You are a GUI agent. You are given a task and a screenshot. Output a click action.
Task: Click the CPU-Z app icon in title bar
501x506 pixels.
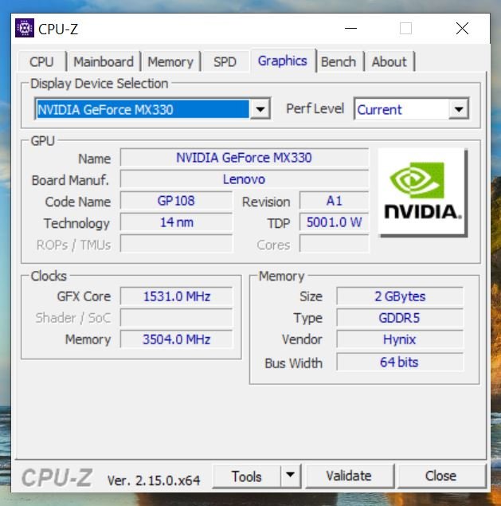(x=25, y=28)
